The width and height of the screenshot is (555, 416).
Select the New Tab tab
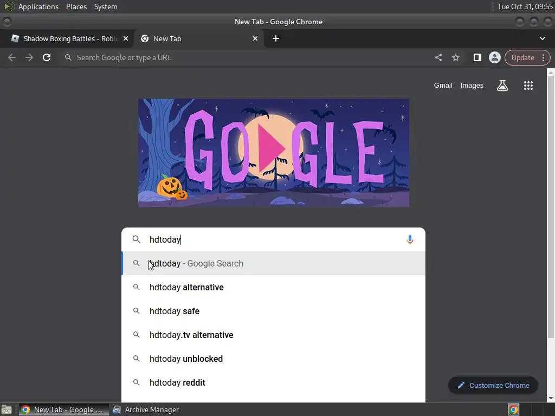198,38
